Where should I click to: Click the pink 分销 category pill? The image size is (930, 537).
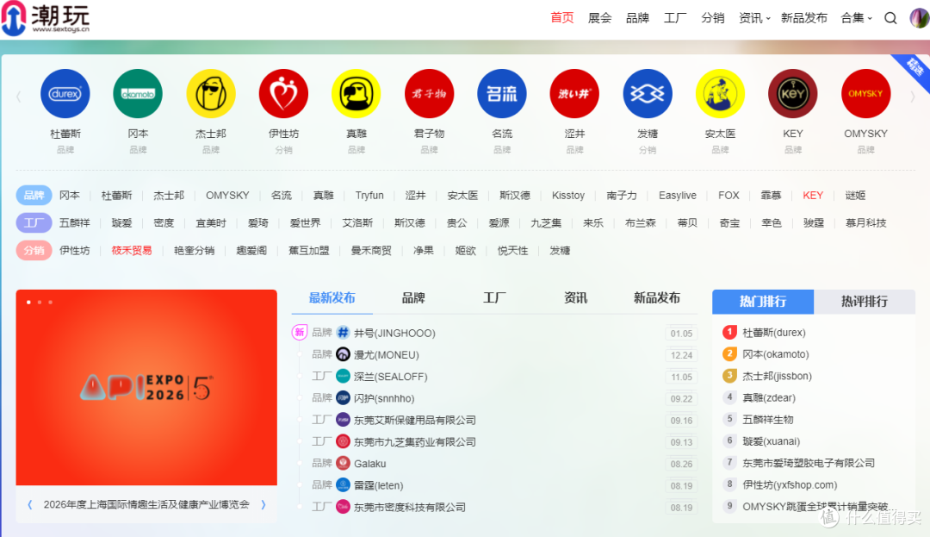coord(34,251)
